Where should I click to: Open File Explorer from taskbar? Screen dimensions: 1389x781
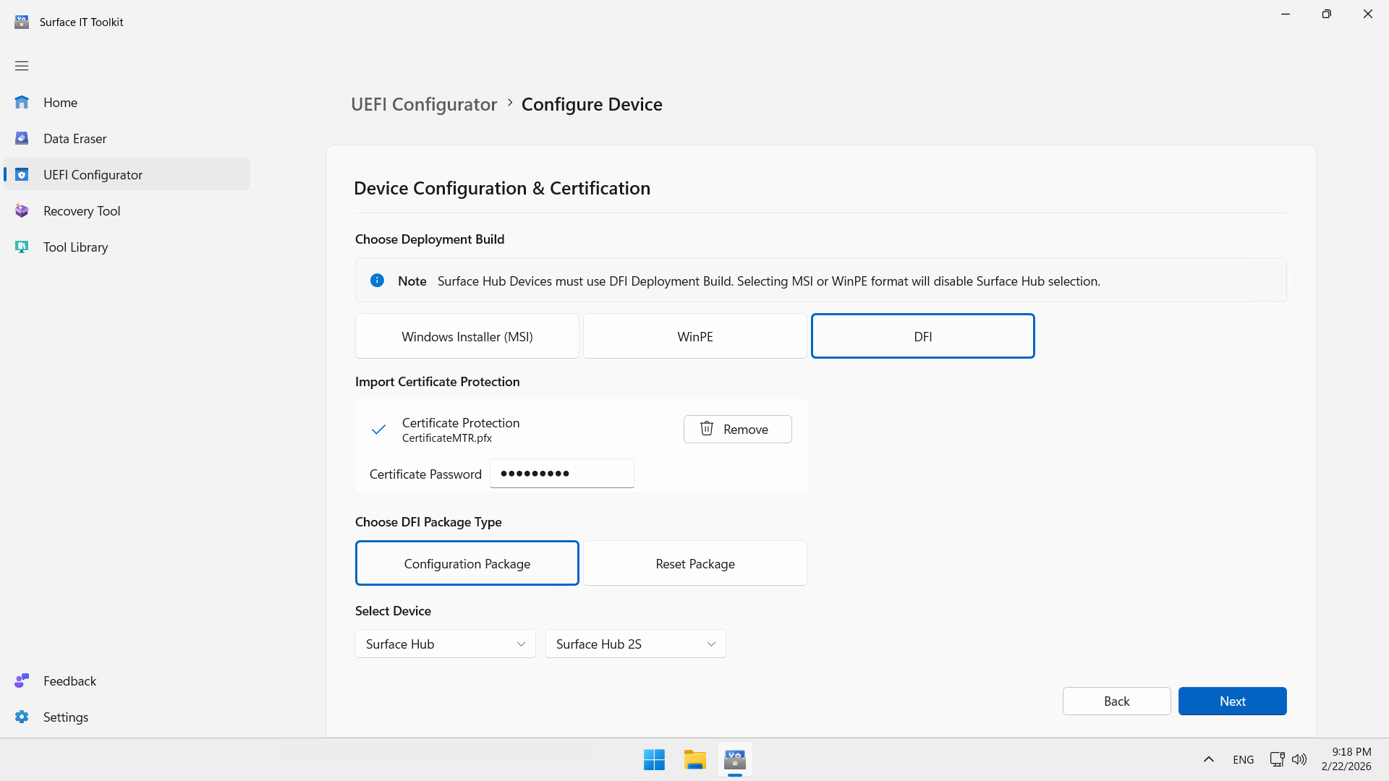click(694, 760)
